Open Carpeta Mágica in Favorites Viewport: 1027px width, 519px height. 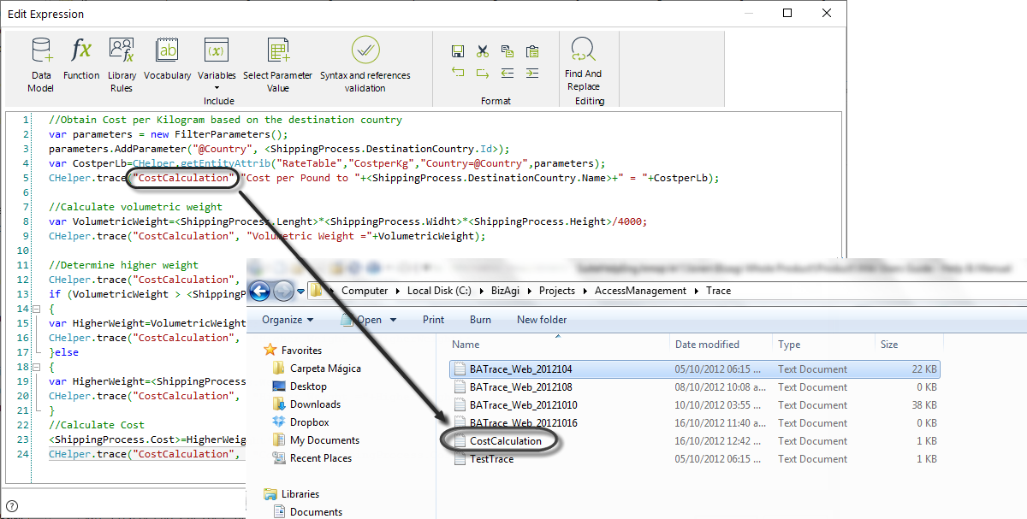(317, 369)
